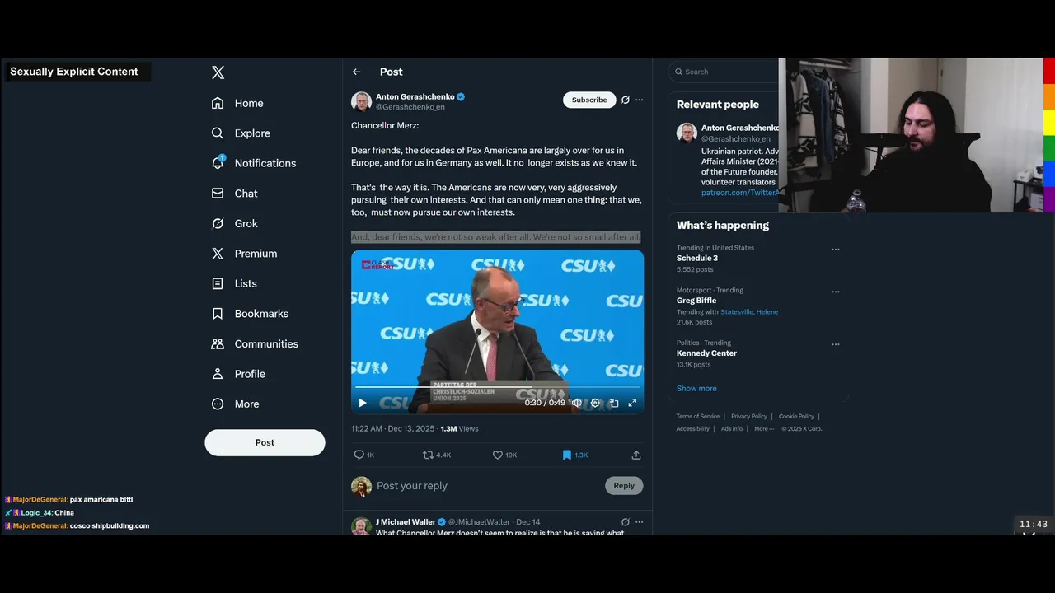The image size is (1055, 593).
Task: Toggle fullscreen on the video
Action: (x=632, y=403)
